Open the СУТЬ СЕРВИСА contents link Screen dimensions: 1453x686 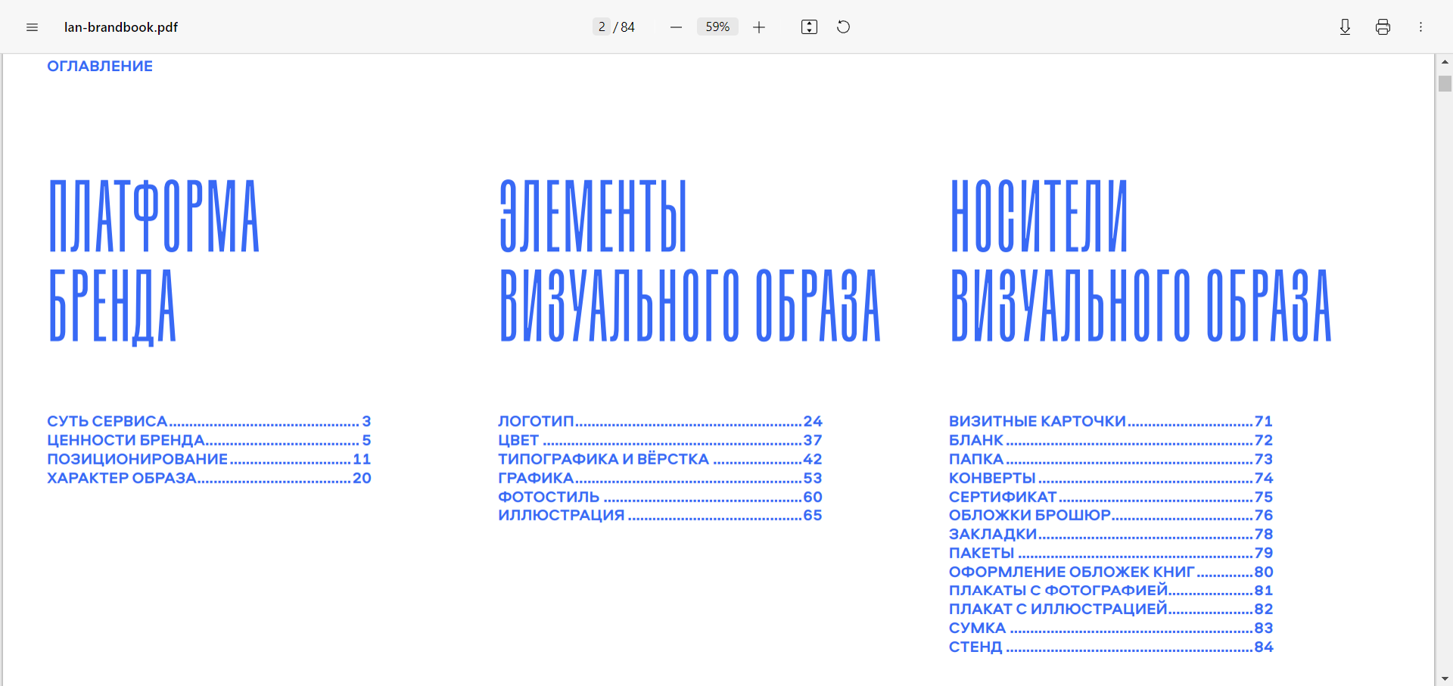209,421
